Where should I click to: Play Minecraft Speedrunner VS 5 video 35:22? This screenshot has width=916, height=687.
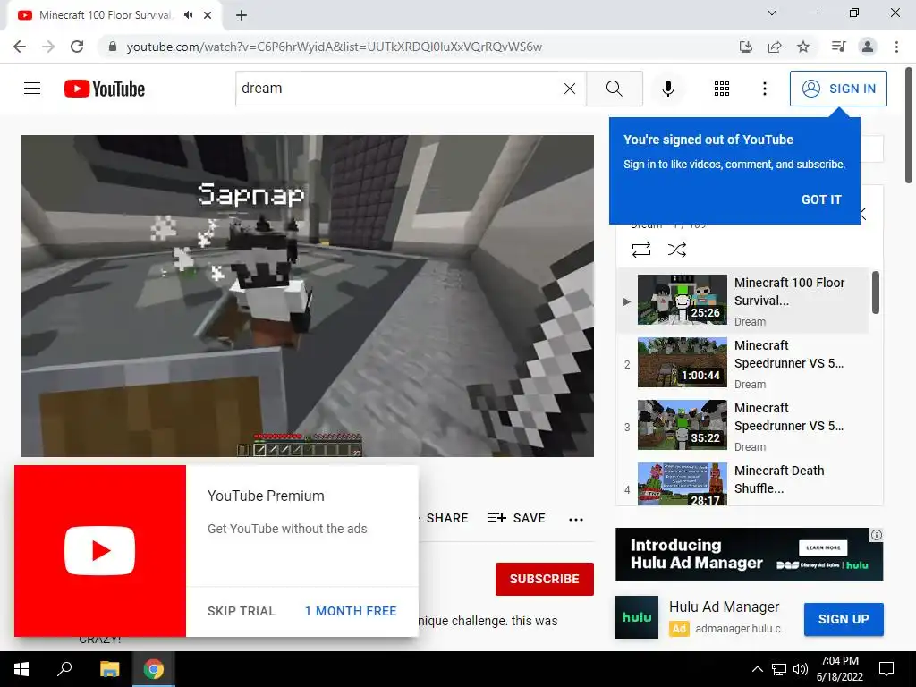pos(682,425)
